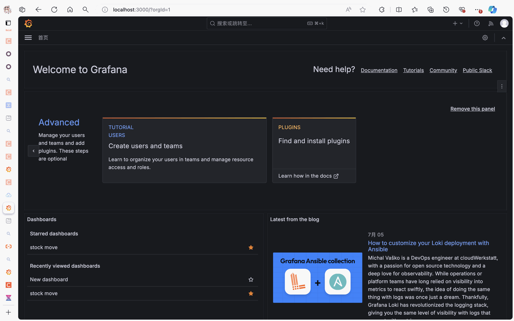
Task: Open favorites list icon
Action: click(415, 10)
